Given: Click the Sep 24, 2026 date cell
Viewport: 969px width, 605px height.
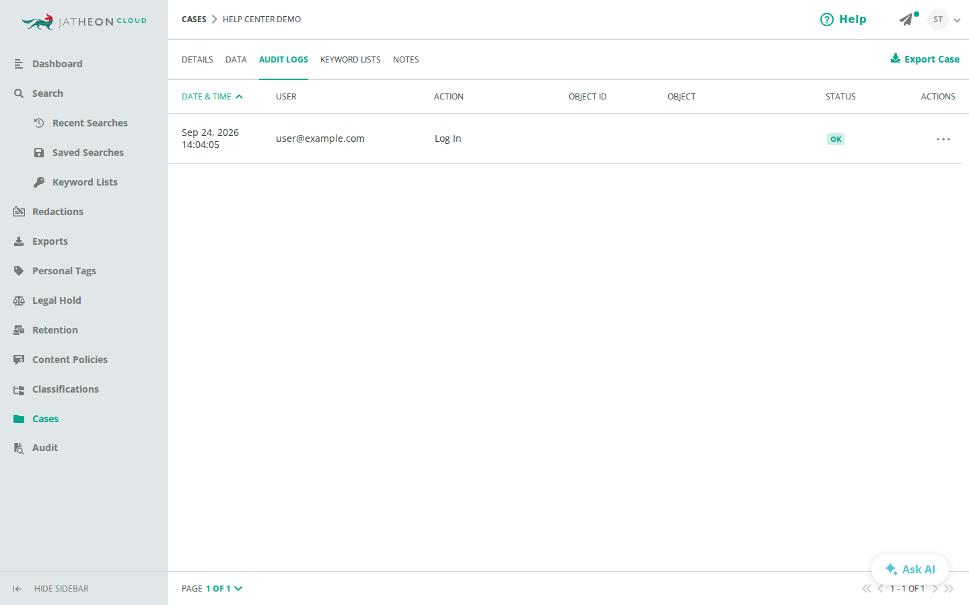Looking at the screenshot, I should click(x=210, y=138).
